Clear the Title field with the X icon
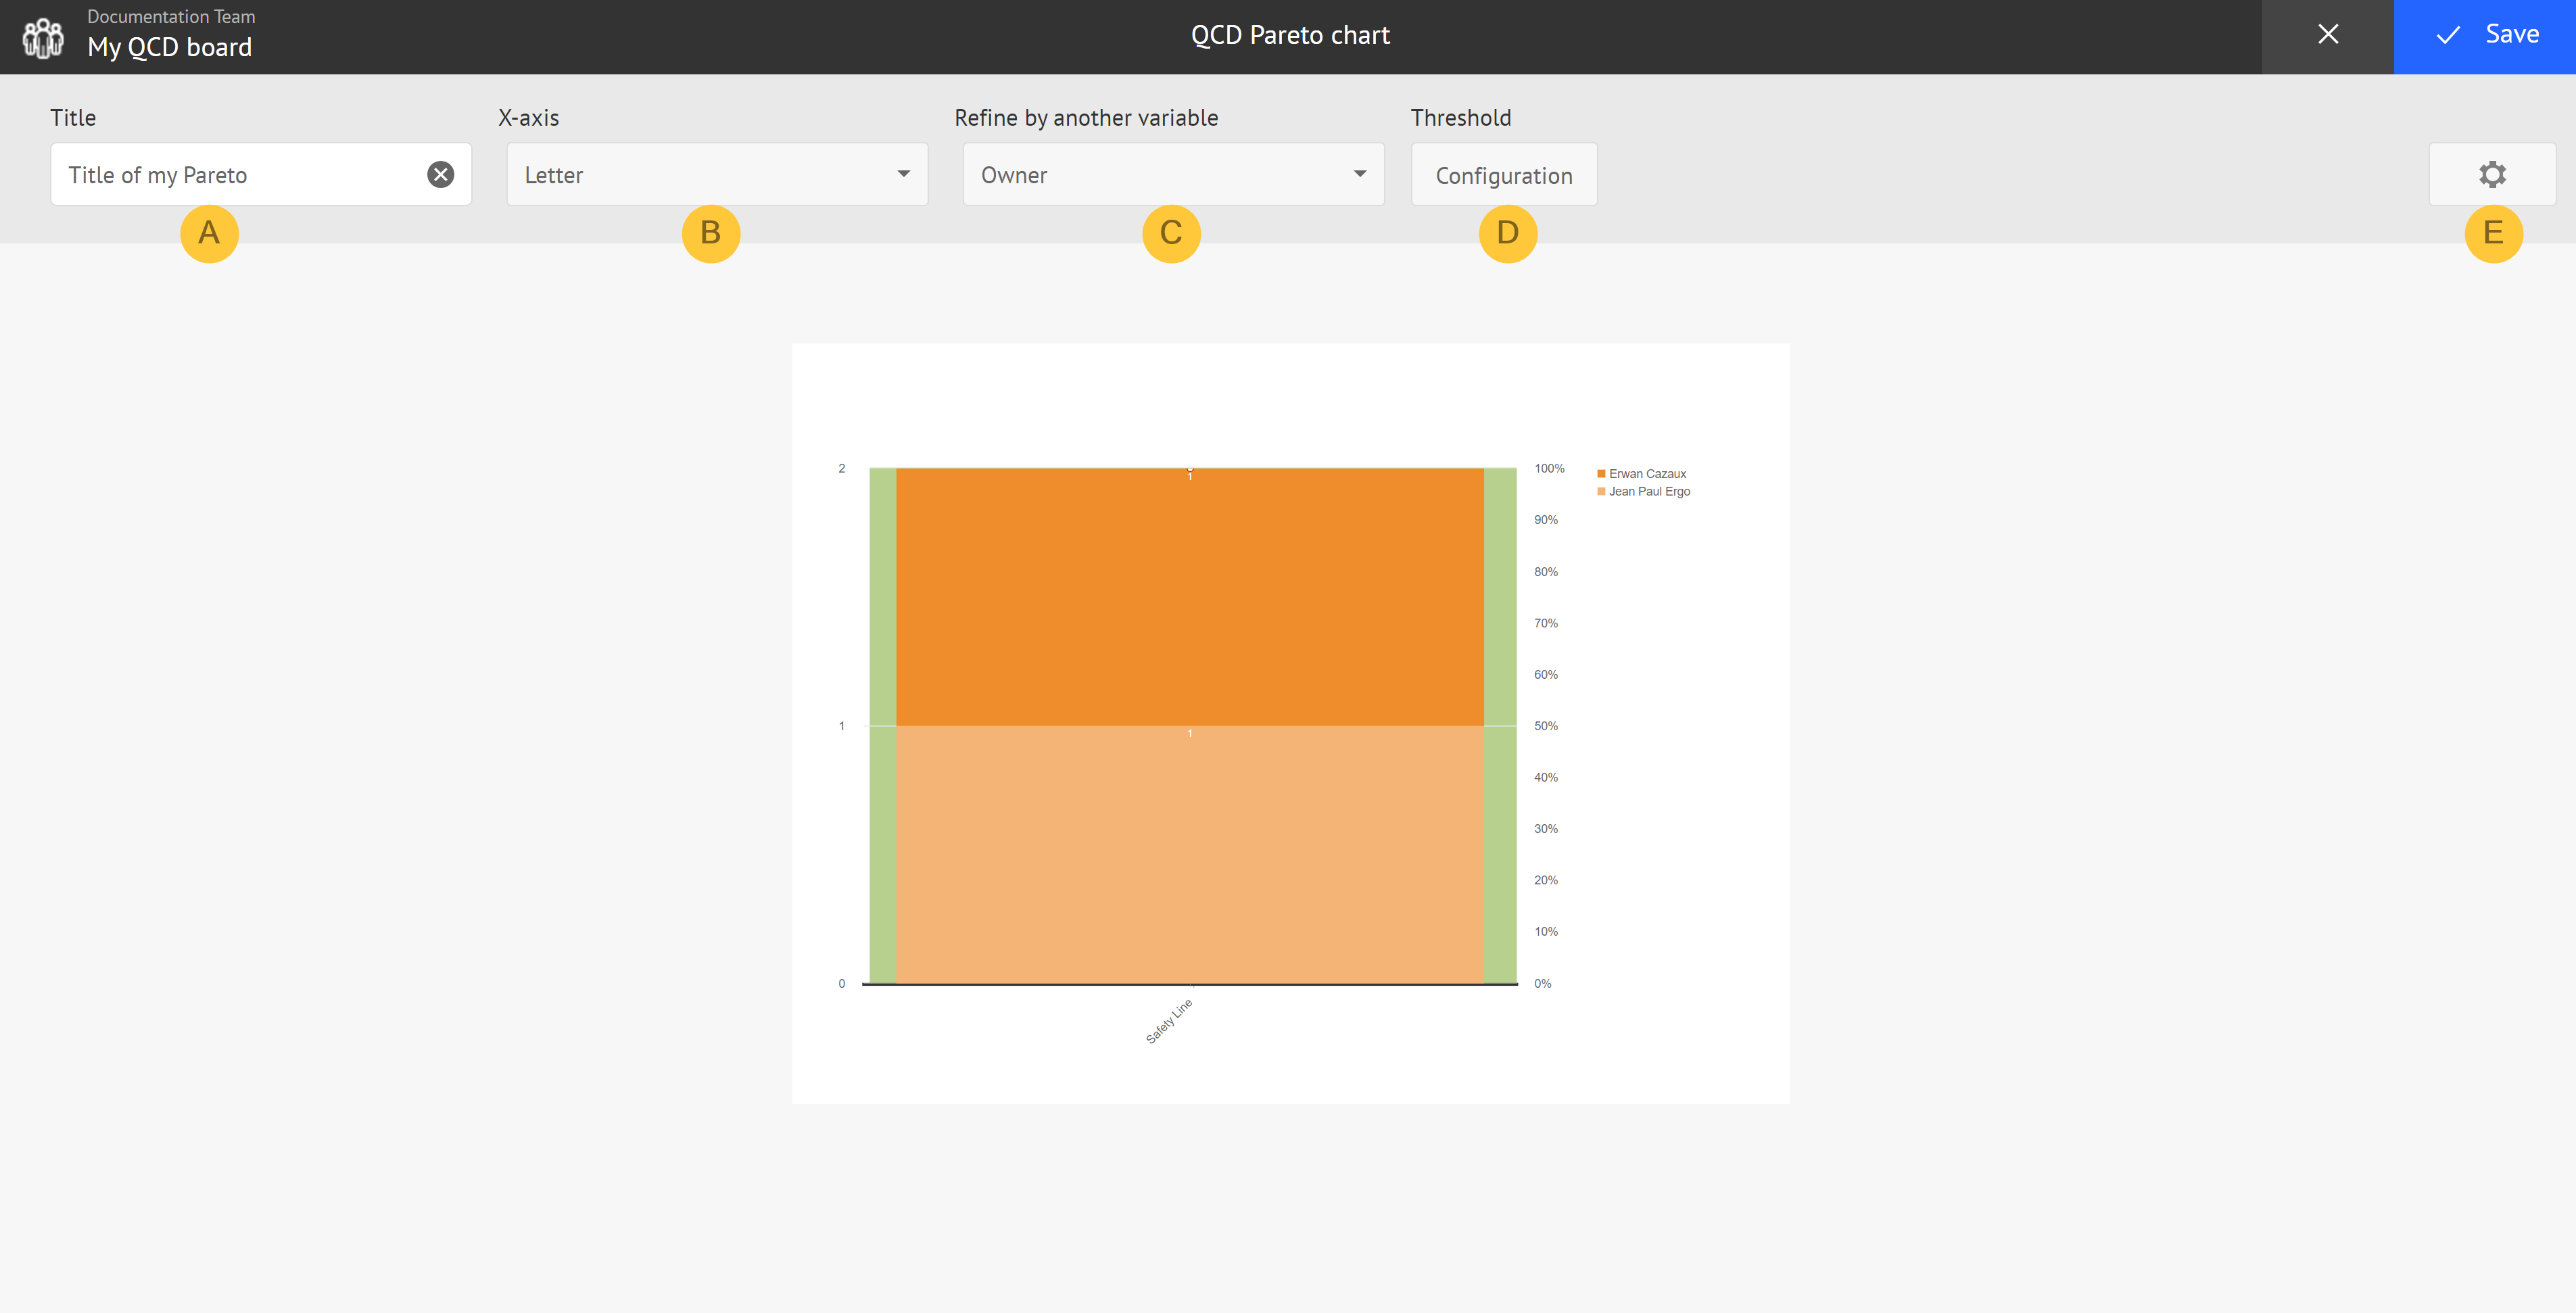Image resolution: width=2576 pixels, height=1313 pixels. [441, 175]
